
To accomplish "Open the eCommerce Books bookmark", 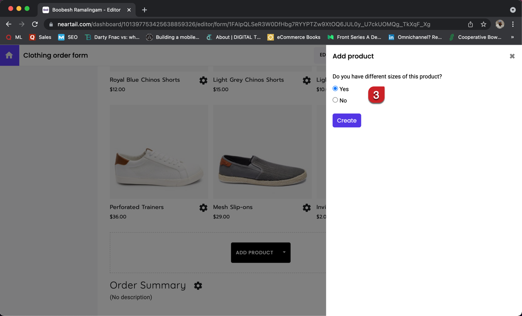I will (x=294, y=37).
